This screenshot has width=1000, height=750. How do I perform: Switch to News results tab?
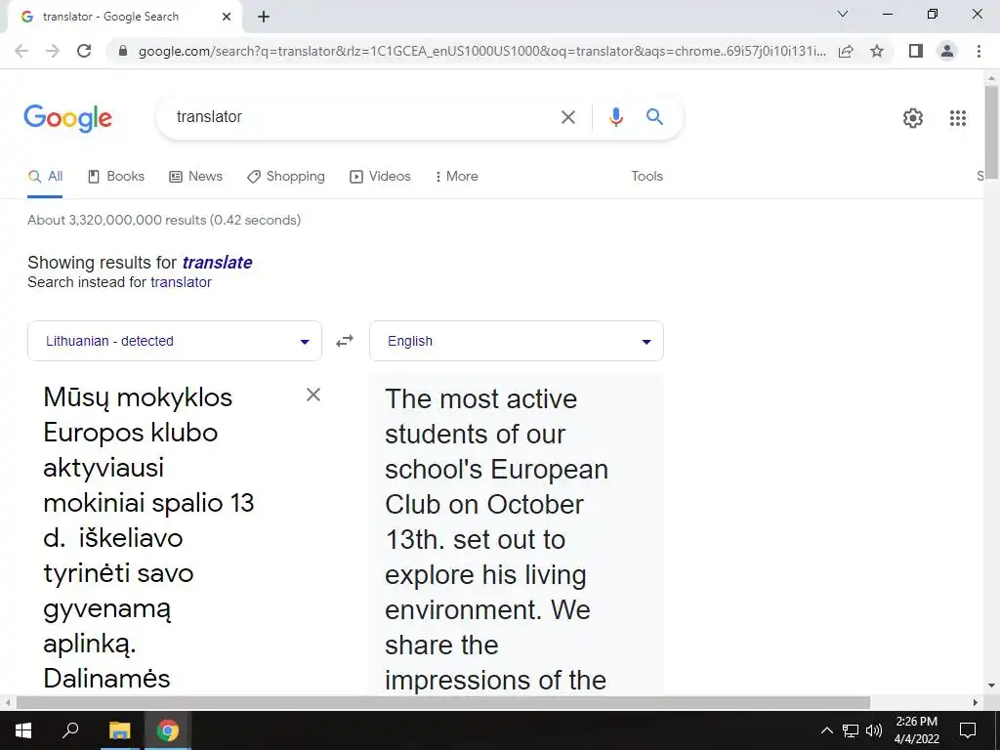coord(195,177)
